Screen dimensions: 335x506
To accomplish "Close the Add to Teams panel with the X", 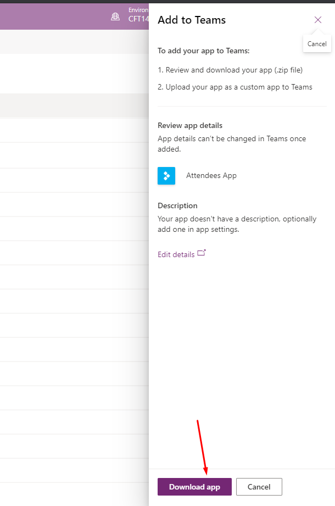I will pyautogui.click(x=318, y=20).
